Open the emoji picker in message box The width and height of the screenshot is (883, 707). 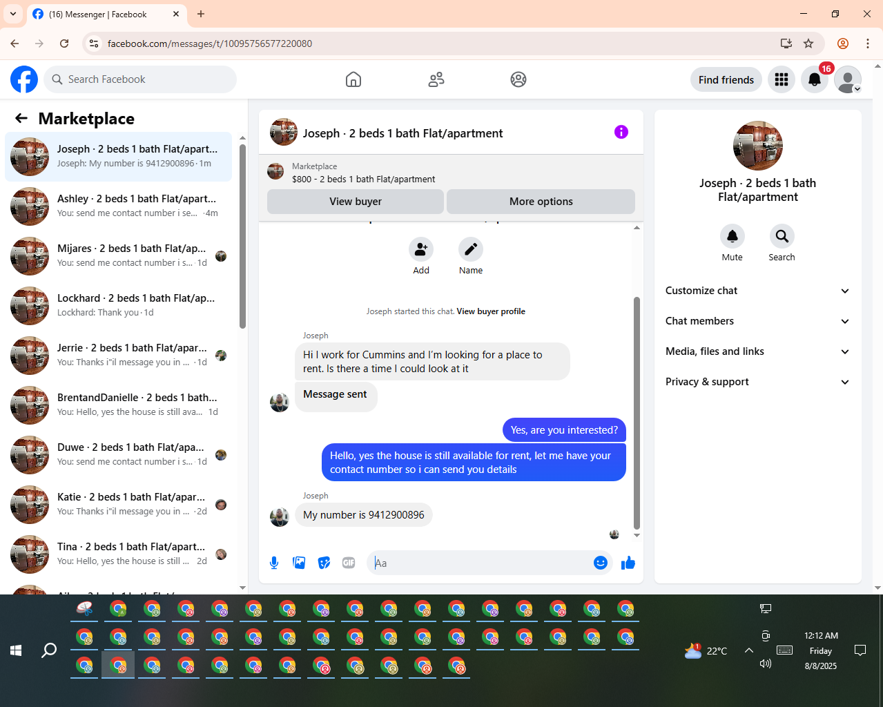[601, 563]
